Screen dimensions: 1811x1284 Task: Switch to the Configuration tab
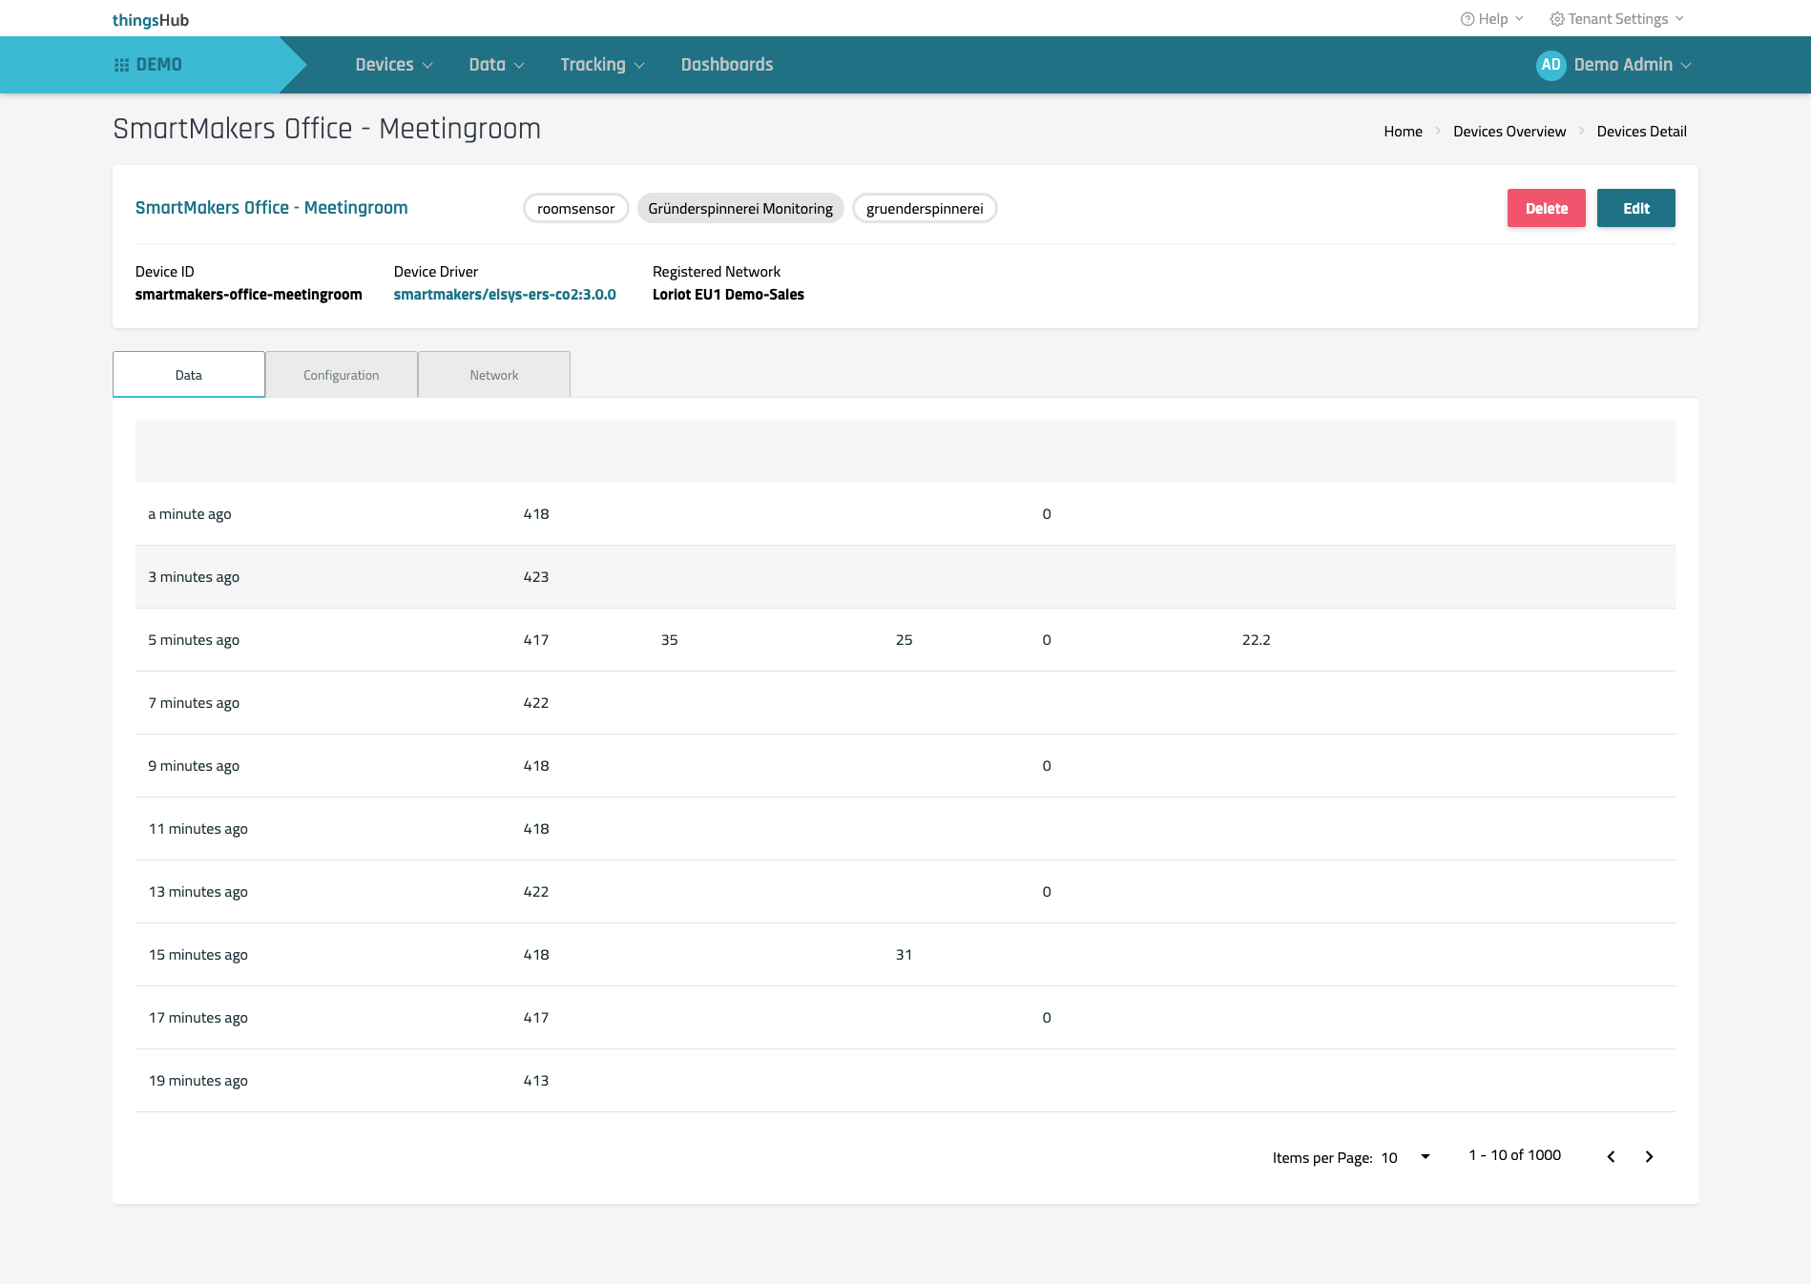point(342,375)
